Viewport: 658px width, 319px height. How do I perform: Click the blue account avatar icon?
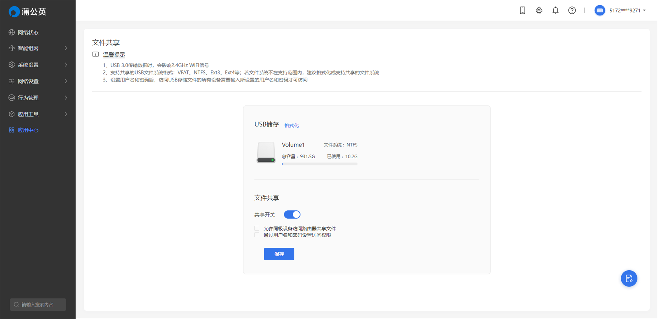click(600, 10)
